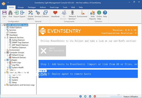
Task: Select Log Files in the tree
Action: pos(15,65)
